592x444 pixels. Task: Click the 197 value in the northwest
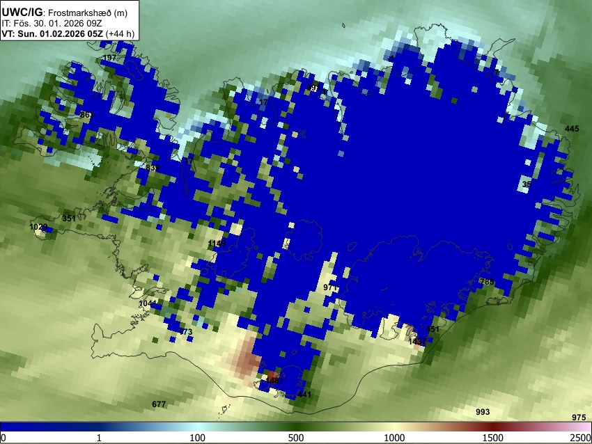(109, 58)
